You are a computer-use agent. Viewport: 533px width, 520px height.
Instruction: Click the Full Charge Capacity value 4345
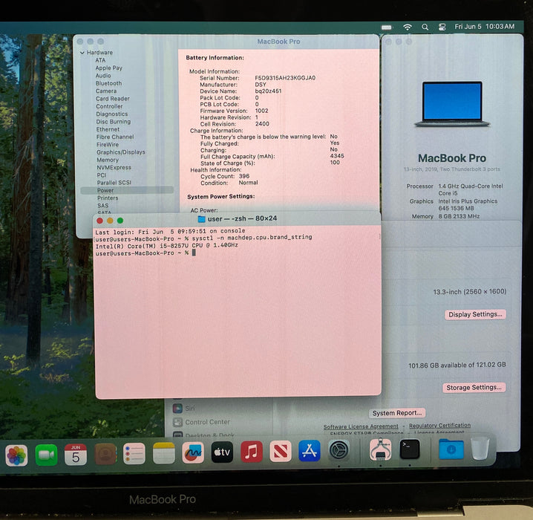tap(337, 156)
